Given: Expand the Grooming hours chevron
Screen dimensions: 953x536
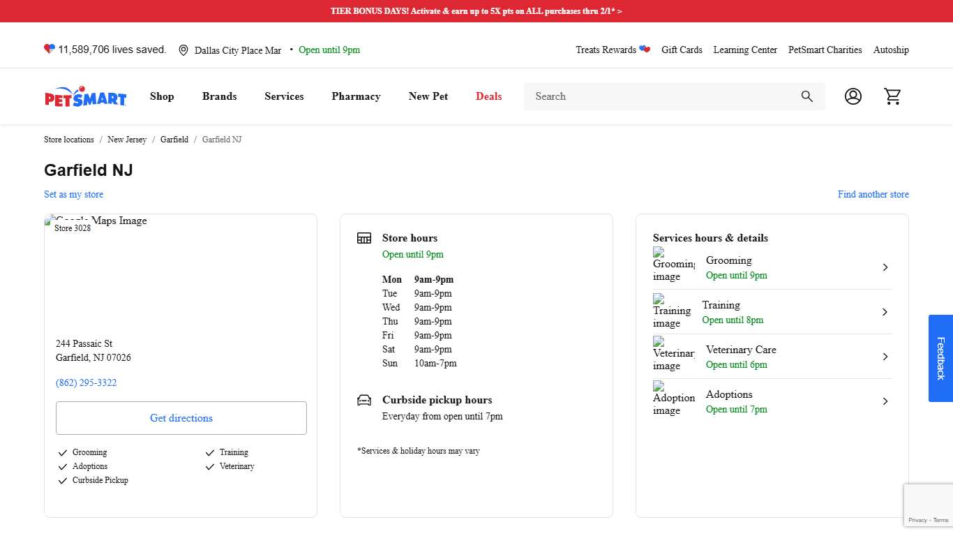Looking at the screenshot, I should click(885, 267).
